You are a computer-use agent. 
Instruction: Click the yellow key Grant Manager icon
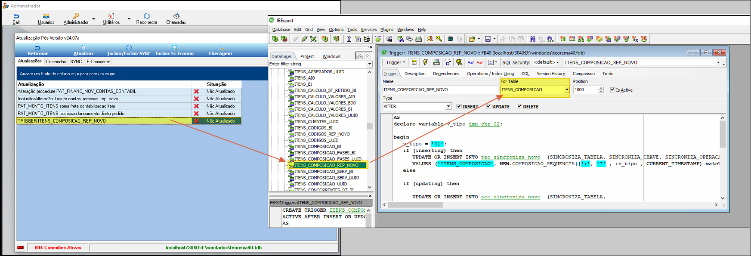439,39
